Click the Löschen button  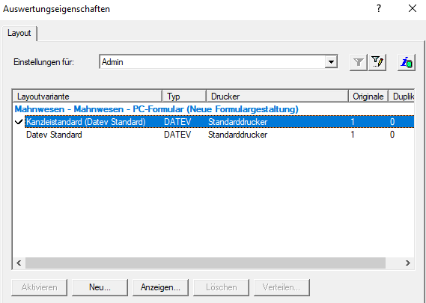[x=221, y=287]
